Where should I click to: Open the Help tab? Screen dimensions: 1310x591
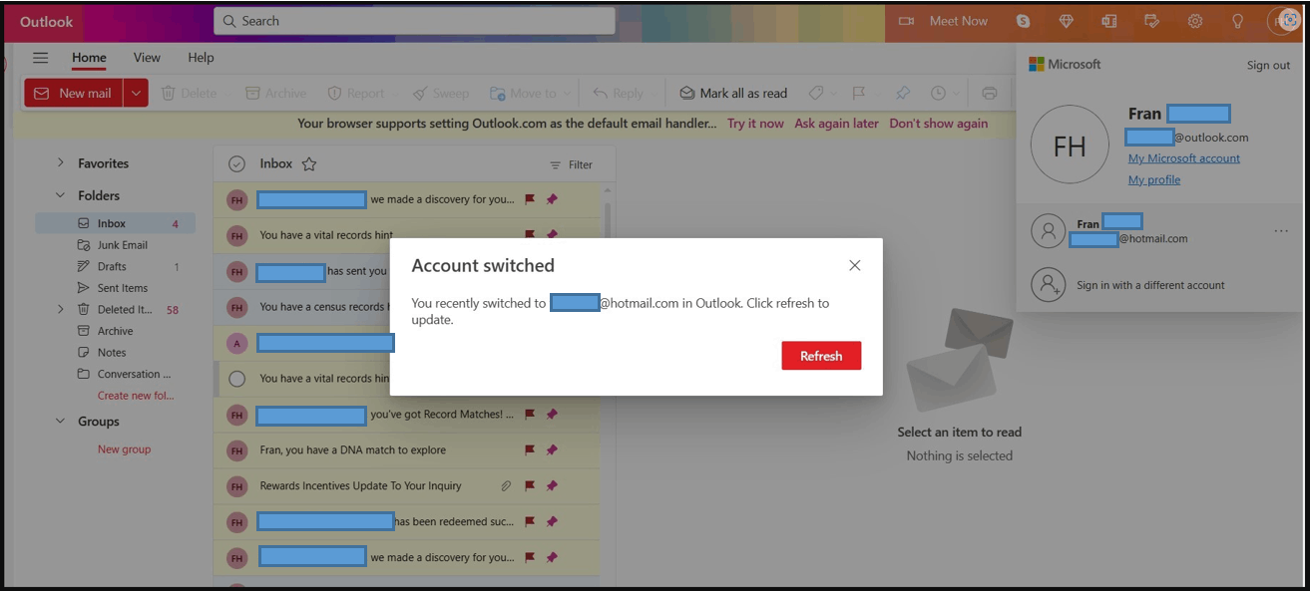[201, 58]
